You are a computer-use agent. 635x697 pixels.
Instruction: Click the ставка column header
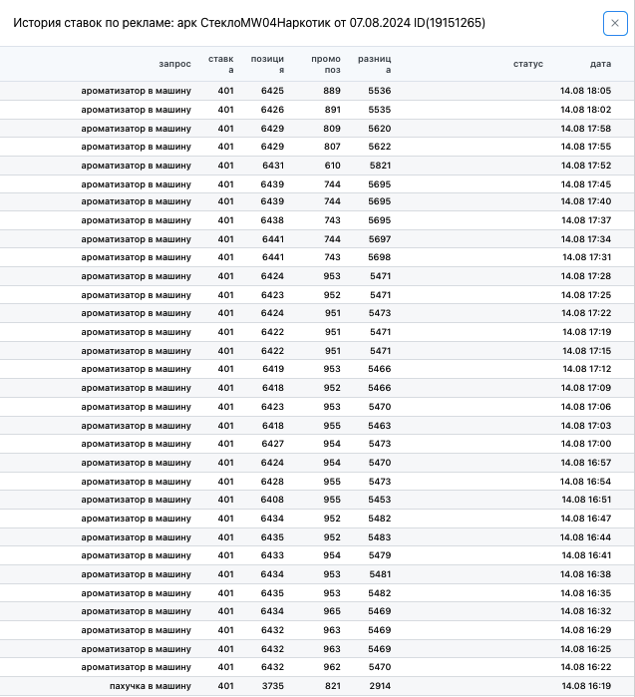point(221,64)
